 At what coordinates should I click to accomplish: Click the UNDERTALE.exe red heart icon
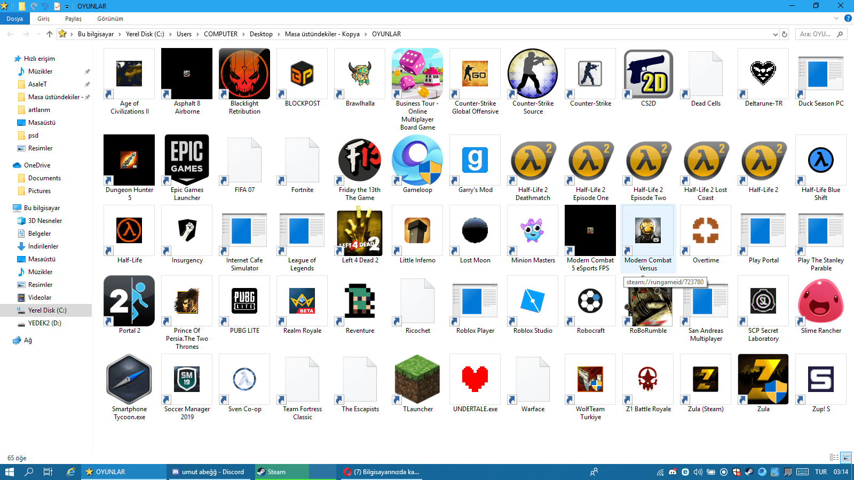(475, 379)
